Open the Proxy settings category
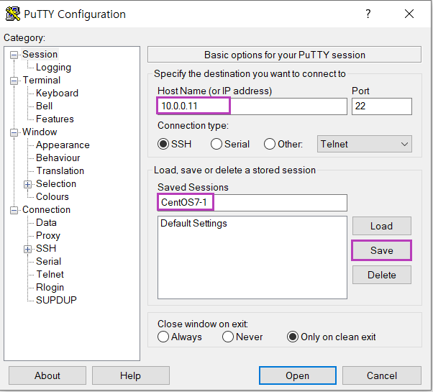 tap(48, 236)
